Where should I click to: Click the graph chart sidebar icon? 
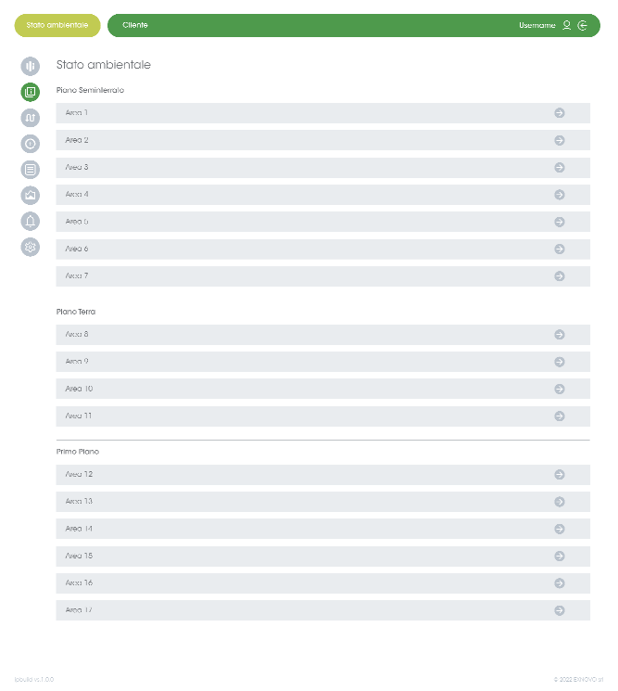coord(31,195)
